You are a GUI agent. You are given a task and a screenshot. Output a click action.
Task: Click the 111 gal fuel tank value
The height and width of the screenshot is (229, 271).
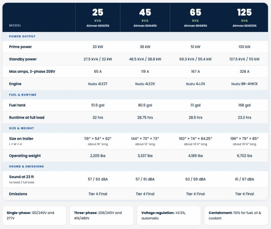196,105
